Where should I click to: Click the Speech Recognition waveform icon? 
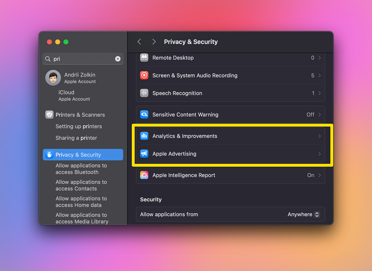[x=144, y=93]
